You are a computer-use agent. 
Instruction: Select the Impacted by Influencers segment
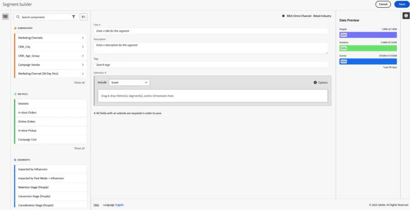tap(51, 169)
